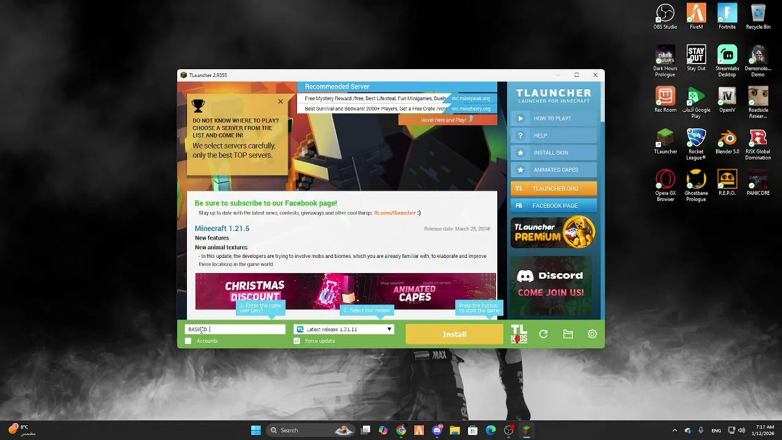Open Ghostbane Prologue desktop shortcut
The height and width of the screenshot is (440, 782).
pyautogui.click(x=696, y=186)
